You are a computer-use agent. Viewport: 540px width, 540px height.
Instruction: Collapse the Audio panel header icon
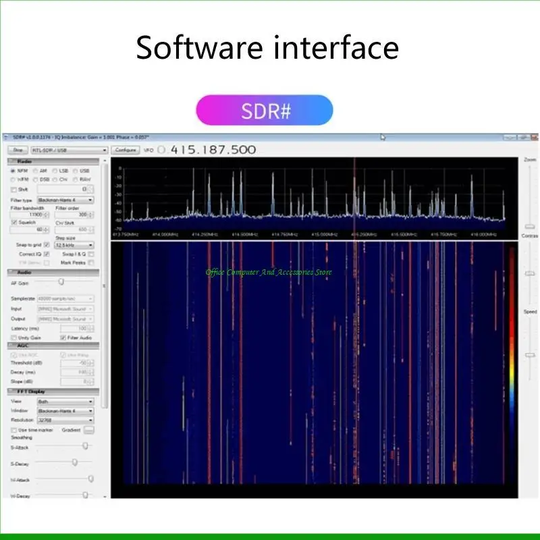[11, 271]
